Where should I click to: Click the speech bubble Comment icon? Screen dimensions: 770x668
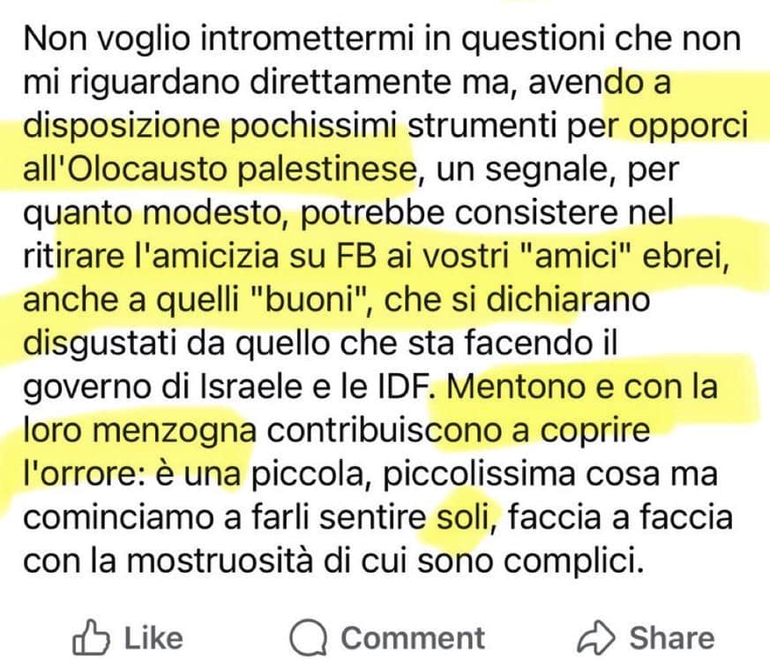click(x=309, y=637)
